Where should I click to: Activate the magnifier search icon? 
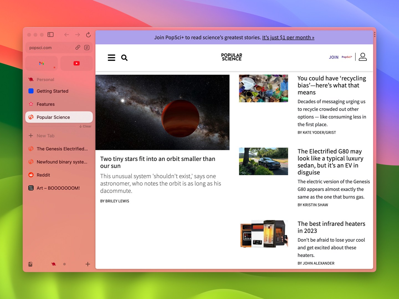point(124,58)
